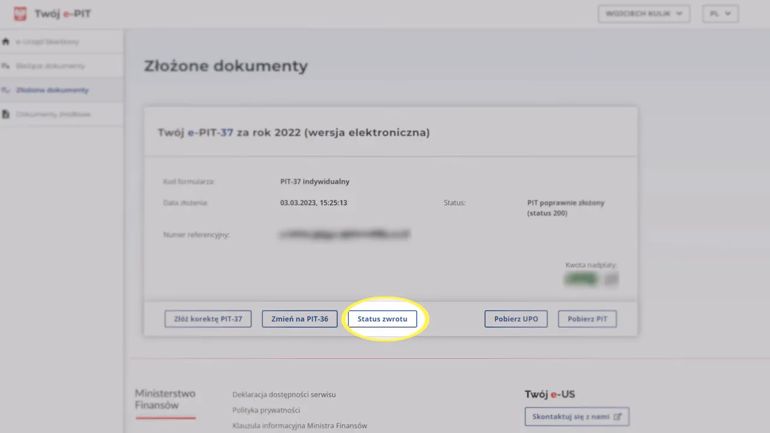Viewport: 770px width, 433px height.
Task: Select the file icon for Dokumenty źródłowe
Action: (6, 114)
